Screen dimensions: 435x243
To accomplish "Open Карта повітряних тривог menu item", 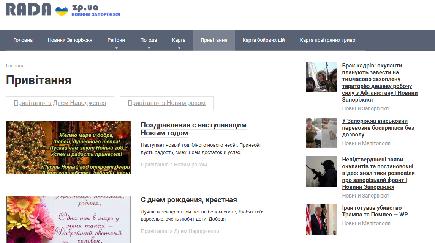I will (x=329, y=40).
